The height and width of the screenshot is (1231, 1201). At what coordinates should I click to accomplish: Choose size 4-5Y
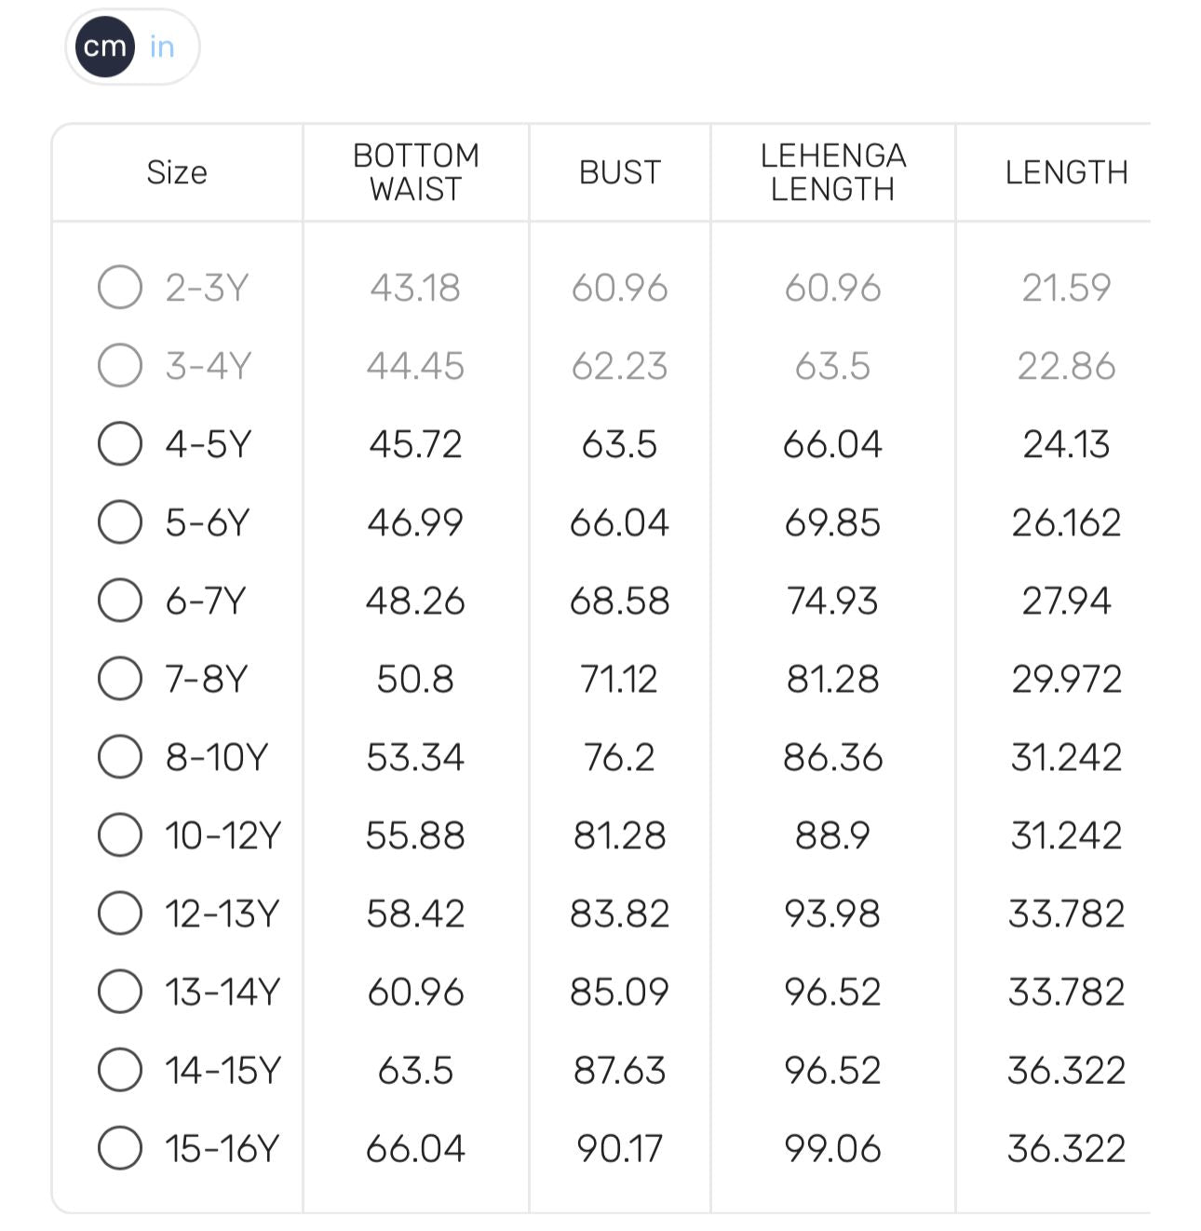(x=120, y=443)
